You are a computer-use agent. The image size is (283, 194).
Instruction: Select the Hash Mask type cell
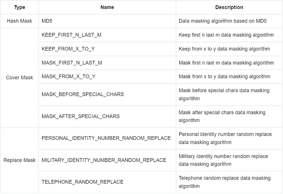click(x=19, y=21)
